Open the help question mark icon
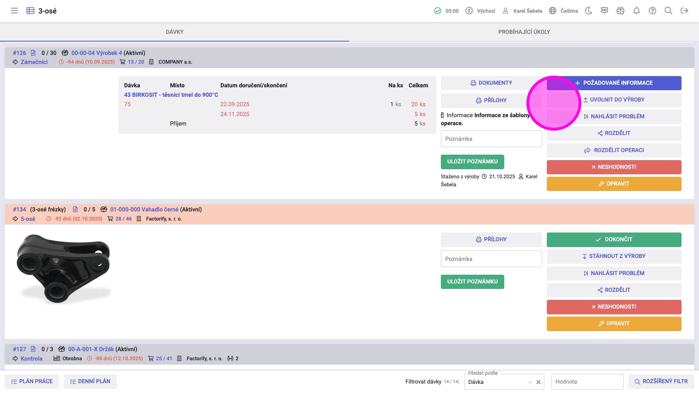Image resolution: width=699 pixels, height=393 pixels. click(x=652, y=11)
